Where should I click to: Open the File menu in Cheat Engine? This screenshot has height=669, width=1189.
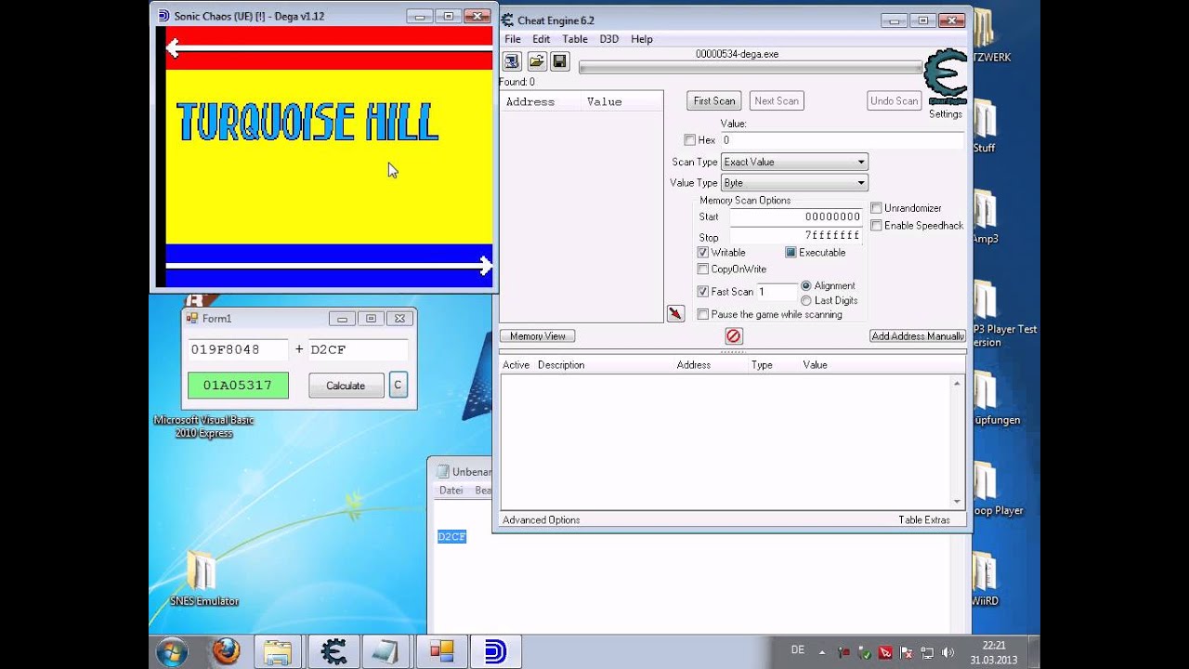(x=513, y=39)
